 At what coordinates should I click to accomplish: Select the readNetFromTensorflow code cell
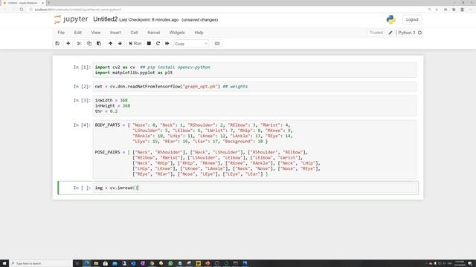[x=254, y=87]
